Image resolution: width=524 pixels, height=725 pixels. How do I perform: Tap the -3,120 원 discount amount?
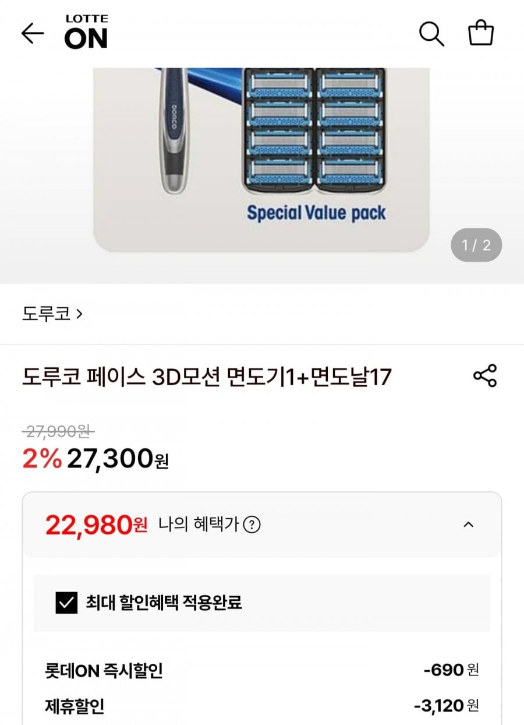[x=447, y=706]
